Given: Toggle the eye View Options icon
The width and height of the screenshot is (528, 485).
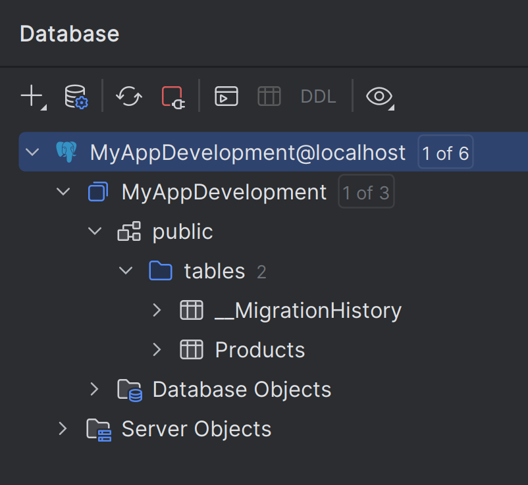Looking at the screenshot, I should tap(379, 97).
